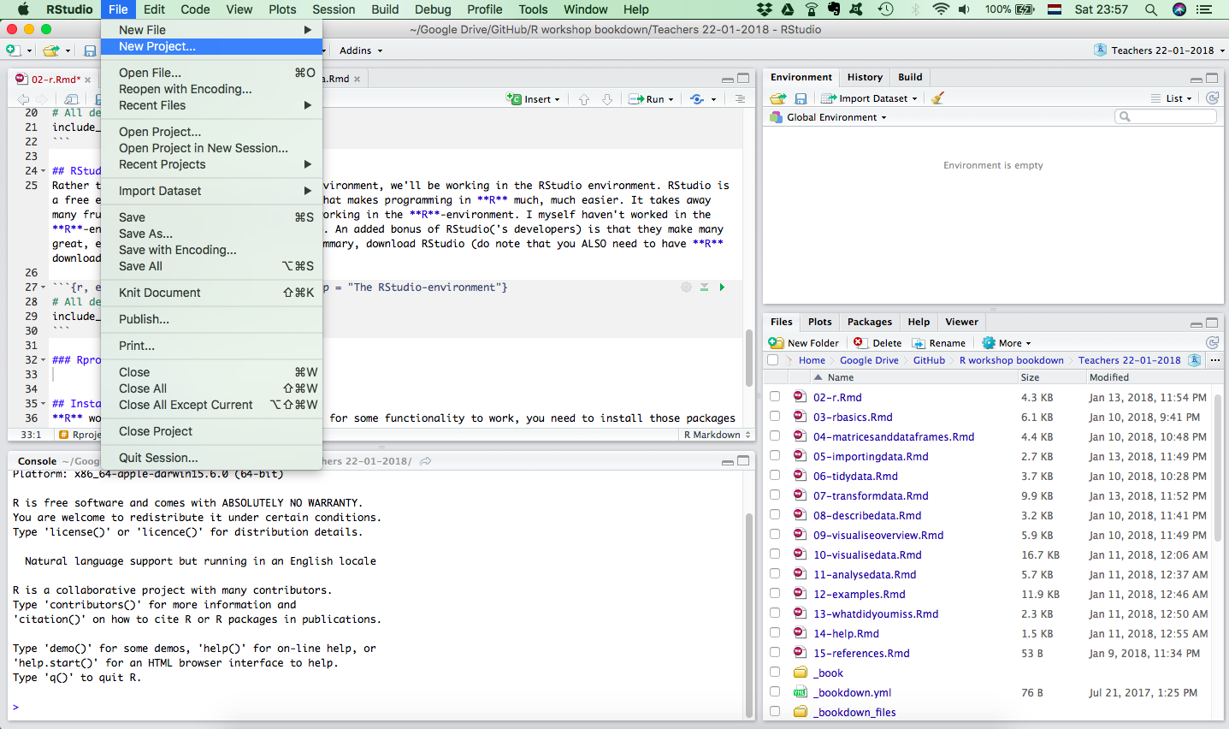Viewport: 1229px width, 729px height.
Task: Open the Addins dropdown
Action: point(361,50)
